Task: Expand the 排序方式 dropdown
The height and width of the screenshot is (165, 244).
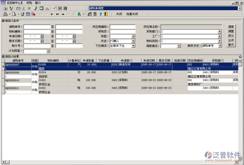Action: click(220, 46)
